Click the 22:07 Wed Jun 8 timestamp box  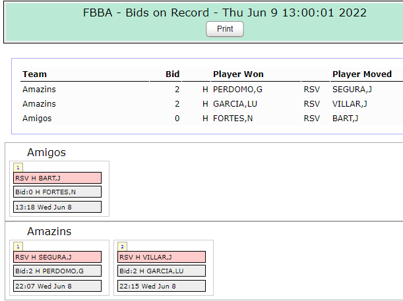(57, 286)
